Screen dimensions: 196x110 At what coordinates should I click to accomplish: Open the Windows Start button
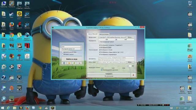(2, 108)
